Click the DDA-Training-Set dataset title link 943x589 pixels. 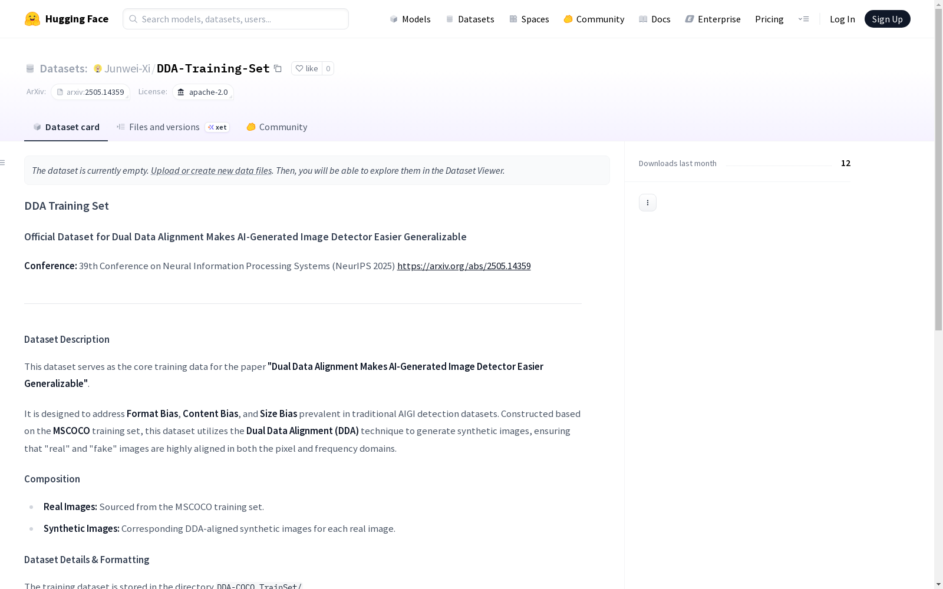pyautogui.click(x=213, y=68)
